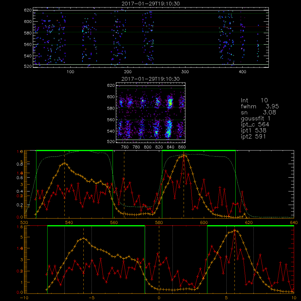Select the 'ipt1 538' readout line
Image resolution: width=301 pixels, height=301 pixels.
[253, 131]
